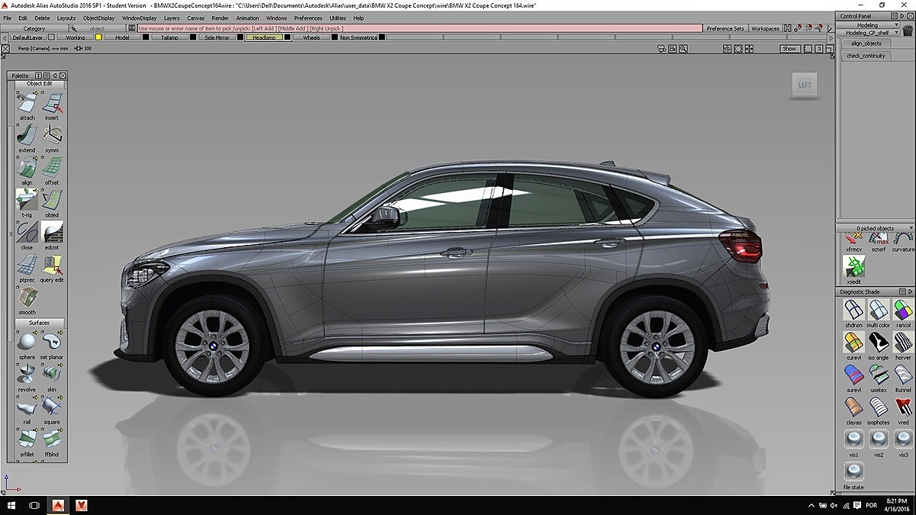Switch to the align_objects shelf tab
Image resolution: width=916 pixels, height=515 pixels.
tap(866, 43)
